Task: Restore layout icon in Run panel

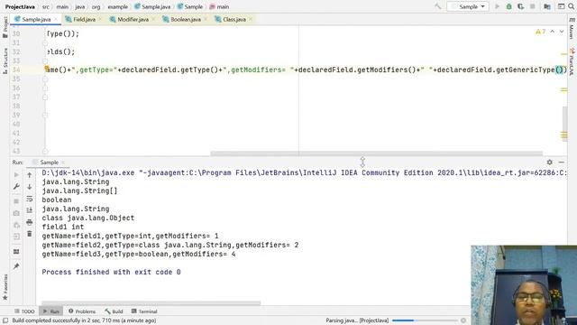Action: tap(16, 252)
